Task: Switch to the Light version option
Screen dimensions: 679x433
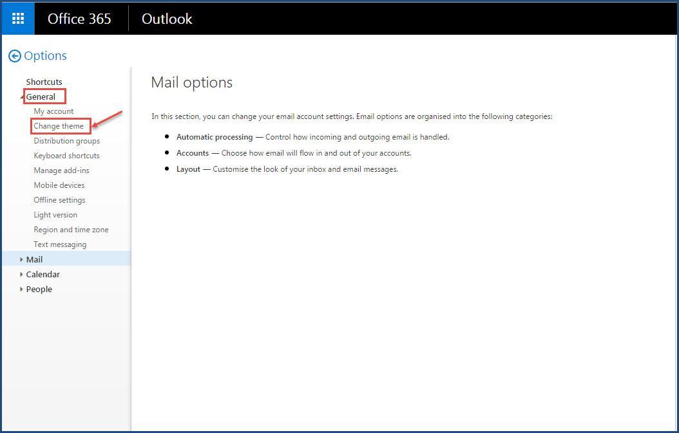Action: [x=55, y=214]
